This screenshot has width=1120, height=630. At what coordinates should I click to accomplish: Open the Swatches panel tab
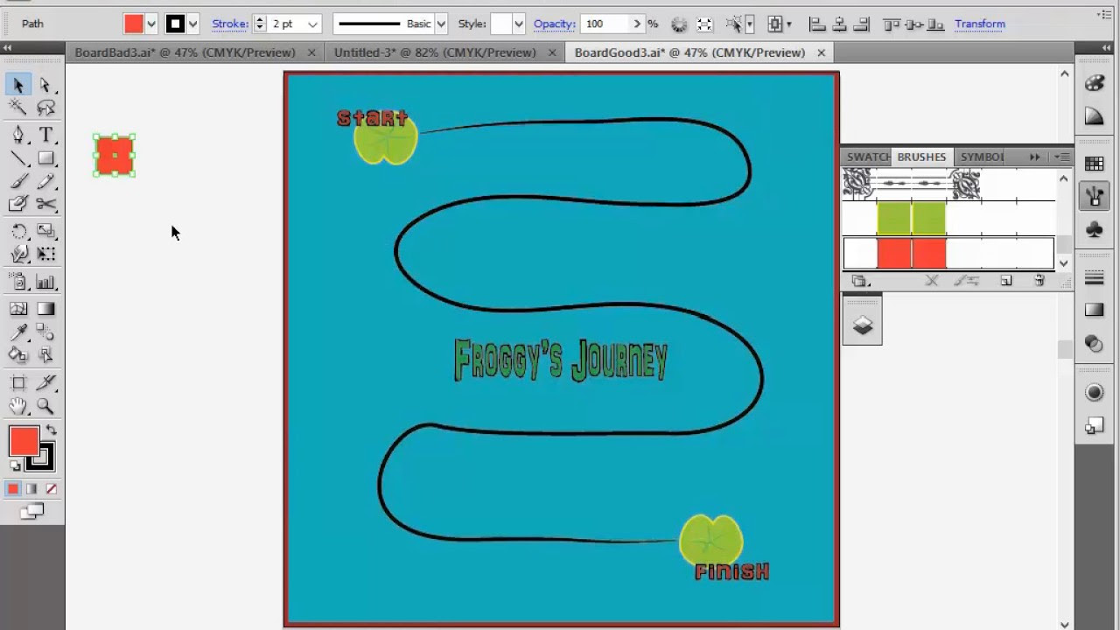tap(867, 157)
